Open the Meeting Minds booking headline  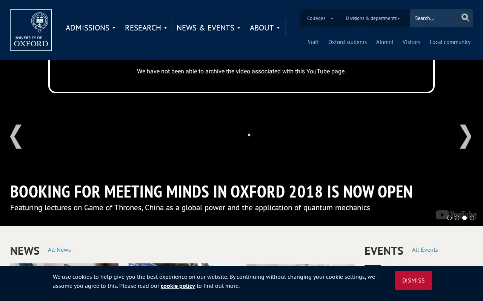(x=211, y=192)
